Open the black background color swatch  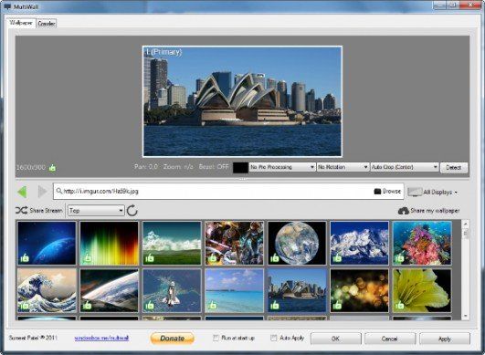(240, 167)
